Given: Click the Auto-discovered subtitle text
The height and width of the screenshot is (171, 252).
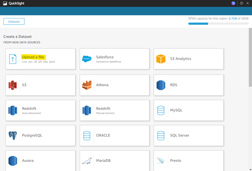Looking at the screenshot, I should pos(31,113).
